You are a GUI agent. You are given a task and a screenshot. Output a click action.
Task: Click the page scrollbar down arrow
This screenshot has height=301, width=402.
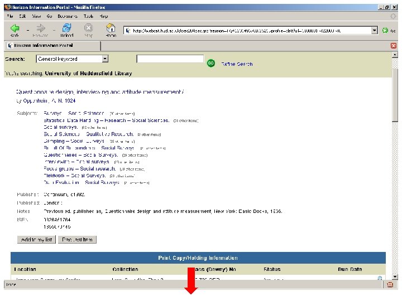point(395,276)
